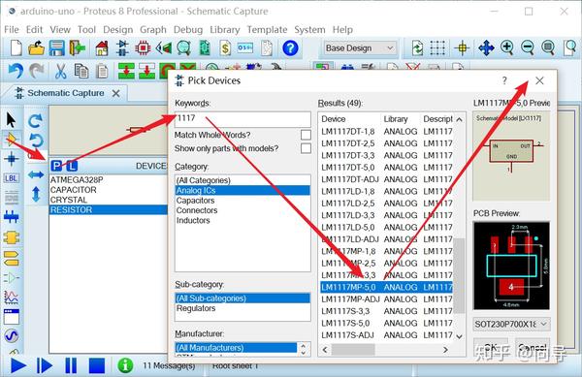The width and height of the screenshot is (582, 377).
Task: Select Capacitors category
Action: click(242, 201)
